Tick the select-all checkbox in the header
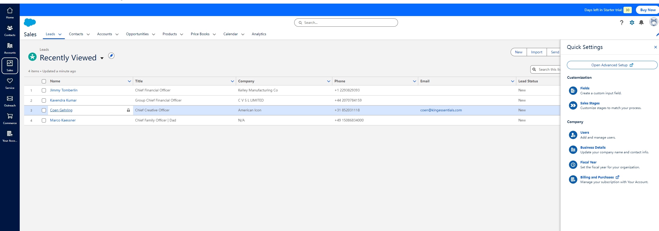This screenshot has height=231, width=659. [44, 81]
